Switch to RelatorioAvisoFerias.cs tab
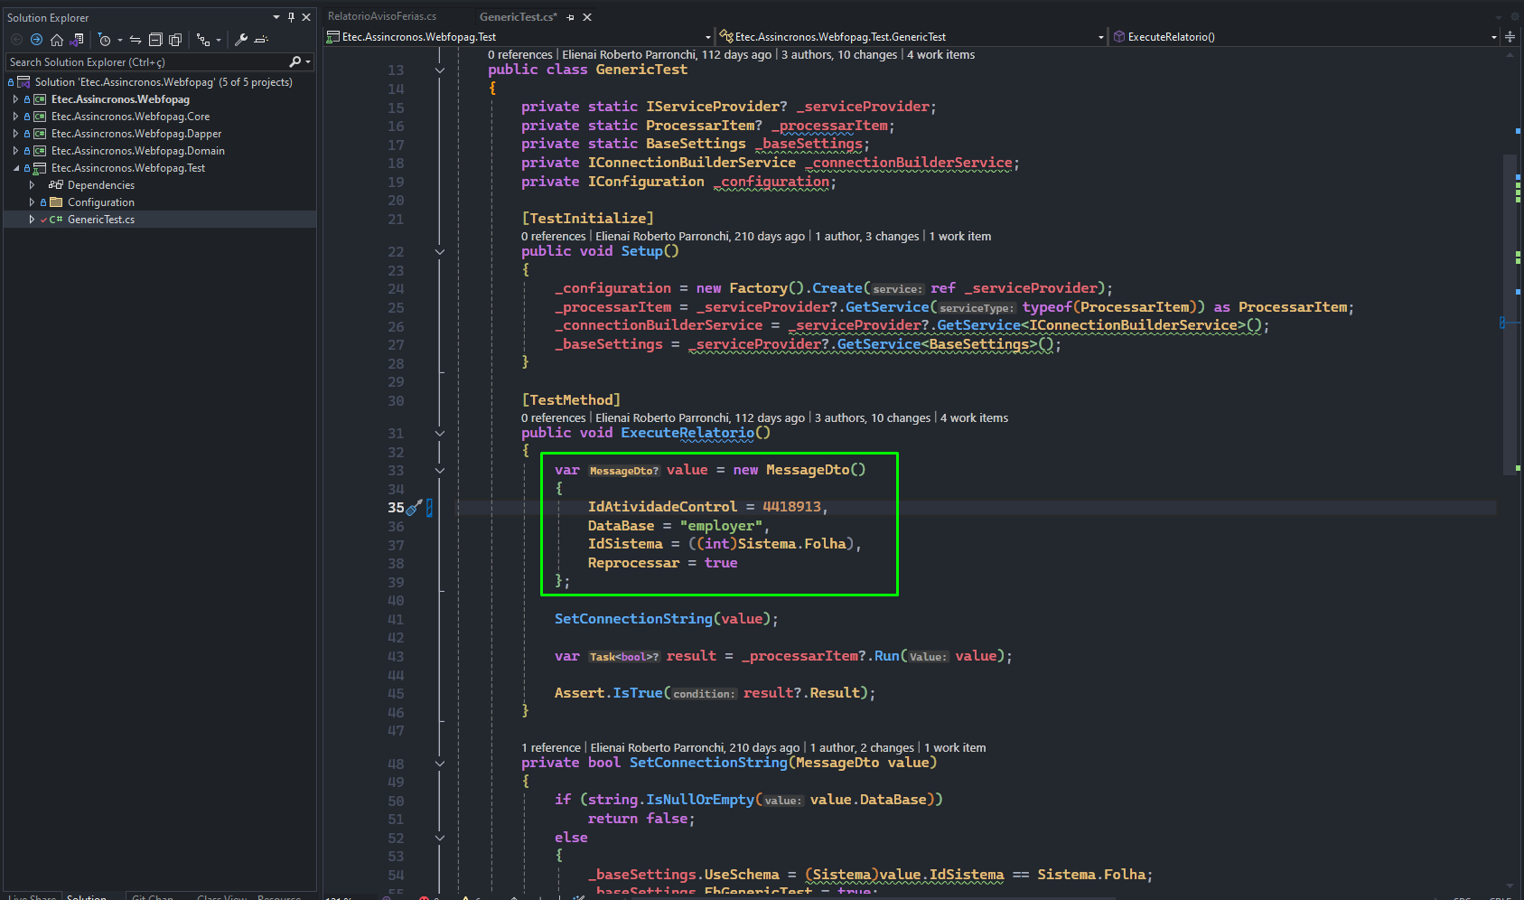 [x=382, y=16]
